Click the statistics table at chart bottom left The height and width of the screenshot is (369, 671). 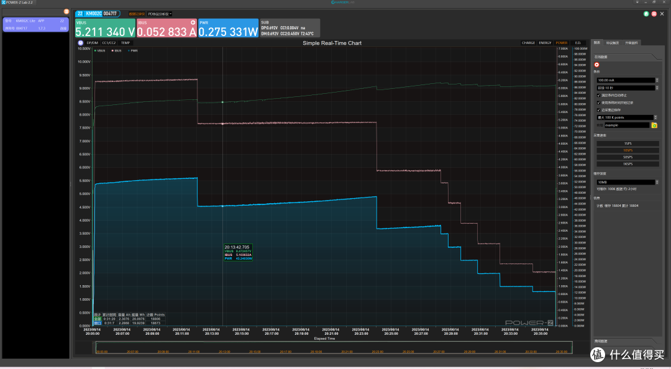pos(129,319)
